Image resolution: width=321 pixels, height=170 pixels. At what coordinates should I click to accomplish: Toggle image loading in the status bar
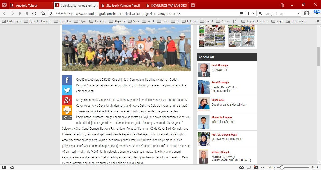[256, 167]
